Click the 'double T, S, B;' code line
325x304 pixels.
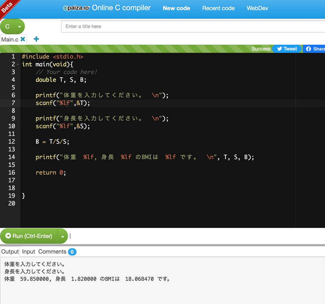click(61, 80)
